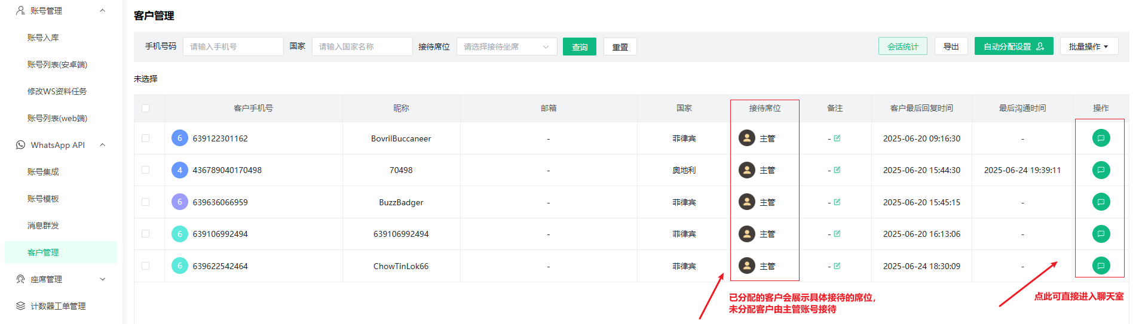Screen dimensions: 1136x324
Task: Open 自动分配设置 auto-assign settings
Action: pos(1014,46)
